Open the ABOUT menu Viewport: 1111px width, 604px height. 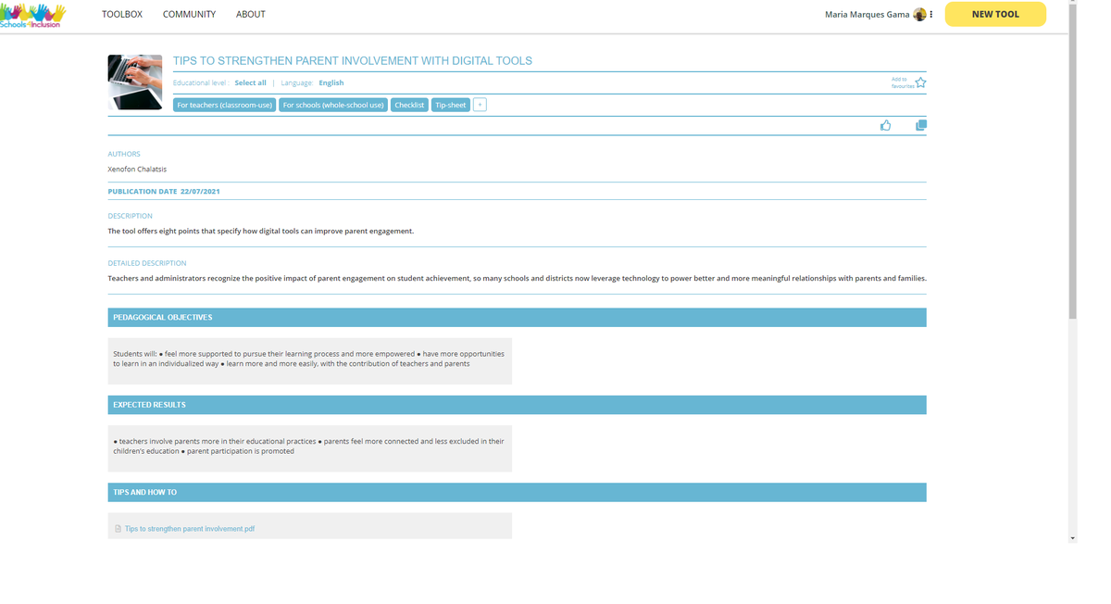tap(250, 14)
